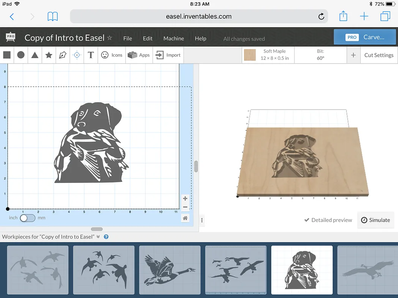Click the Carve button
The image size is (398, 298).
point(364,37)
